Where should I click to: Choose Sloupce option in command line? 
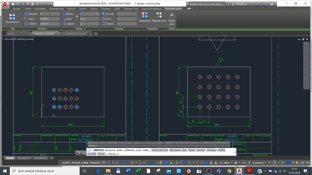(x=211, y=150)
